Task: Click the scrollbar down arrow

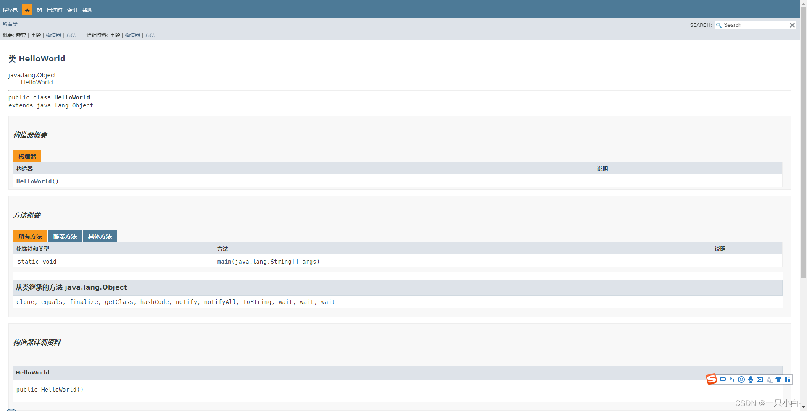Action: pyautogui.click(x=803, y=407)
